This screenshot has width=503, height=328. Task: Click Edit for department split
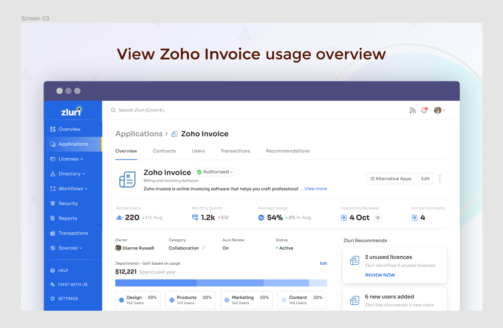tap(323, 263)
